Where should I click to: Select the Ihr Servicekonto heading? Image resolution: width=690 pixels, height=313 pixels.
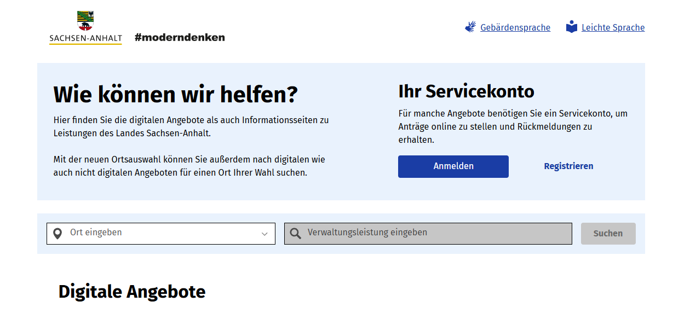466,91
